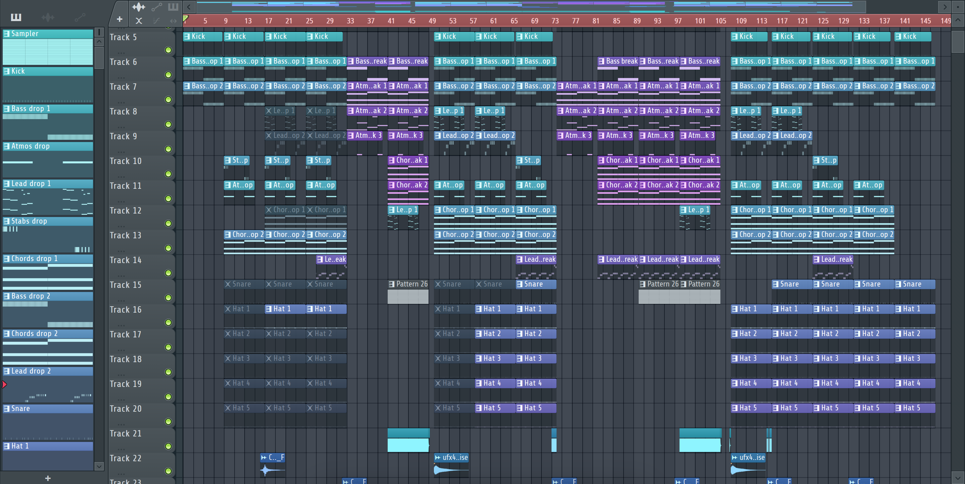
Task: Open menu icon of C.._F clip on Track 22
Action: 264,458
